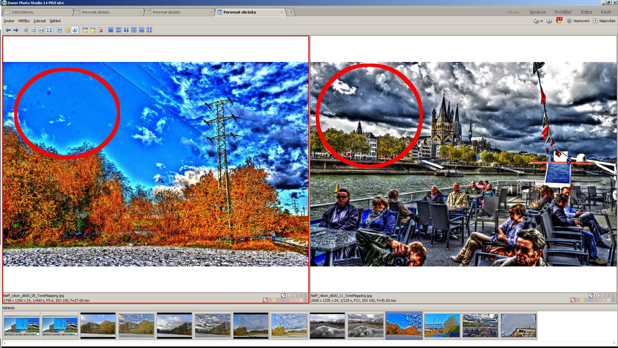Switch to the four-image grid layout
This screenshot has height=348, width=618.
pos(149,30)
